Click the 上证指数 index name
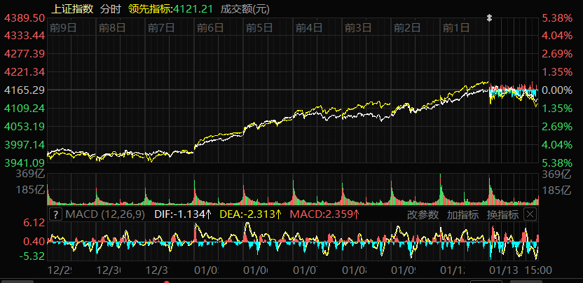Viewport: 583px width, 283px height. 72,9
